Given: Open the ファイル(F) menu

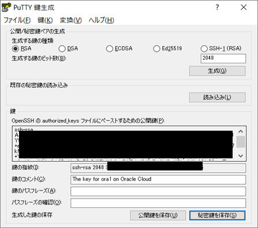Looking at the screenshot, I should (17, 20).
